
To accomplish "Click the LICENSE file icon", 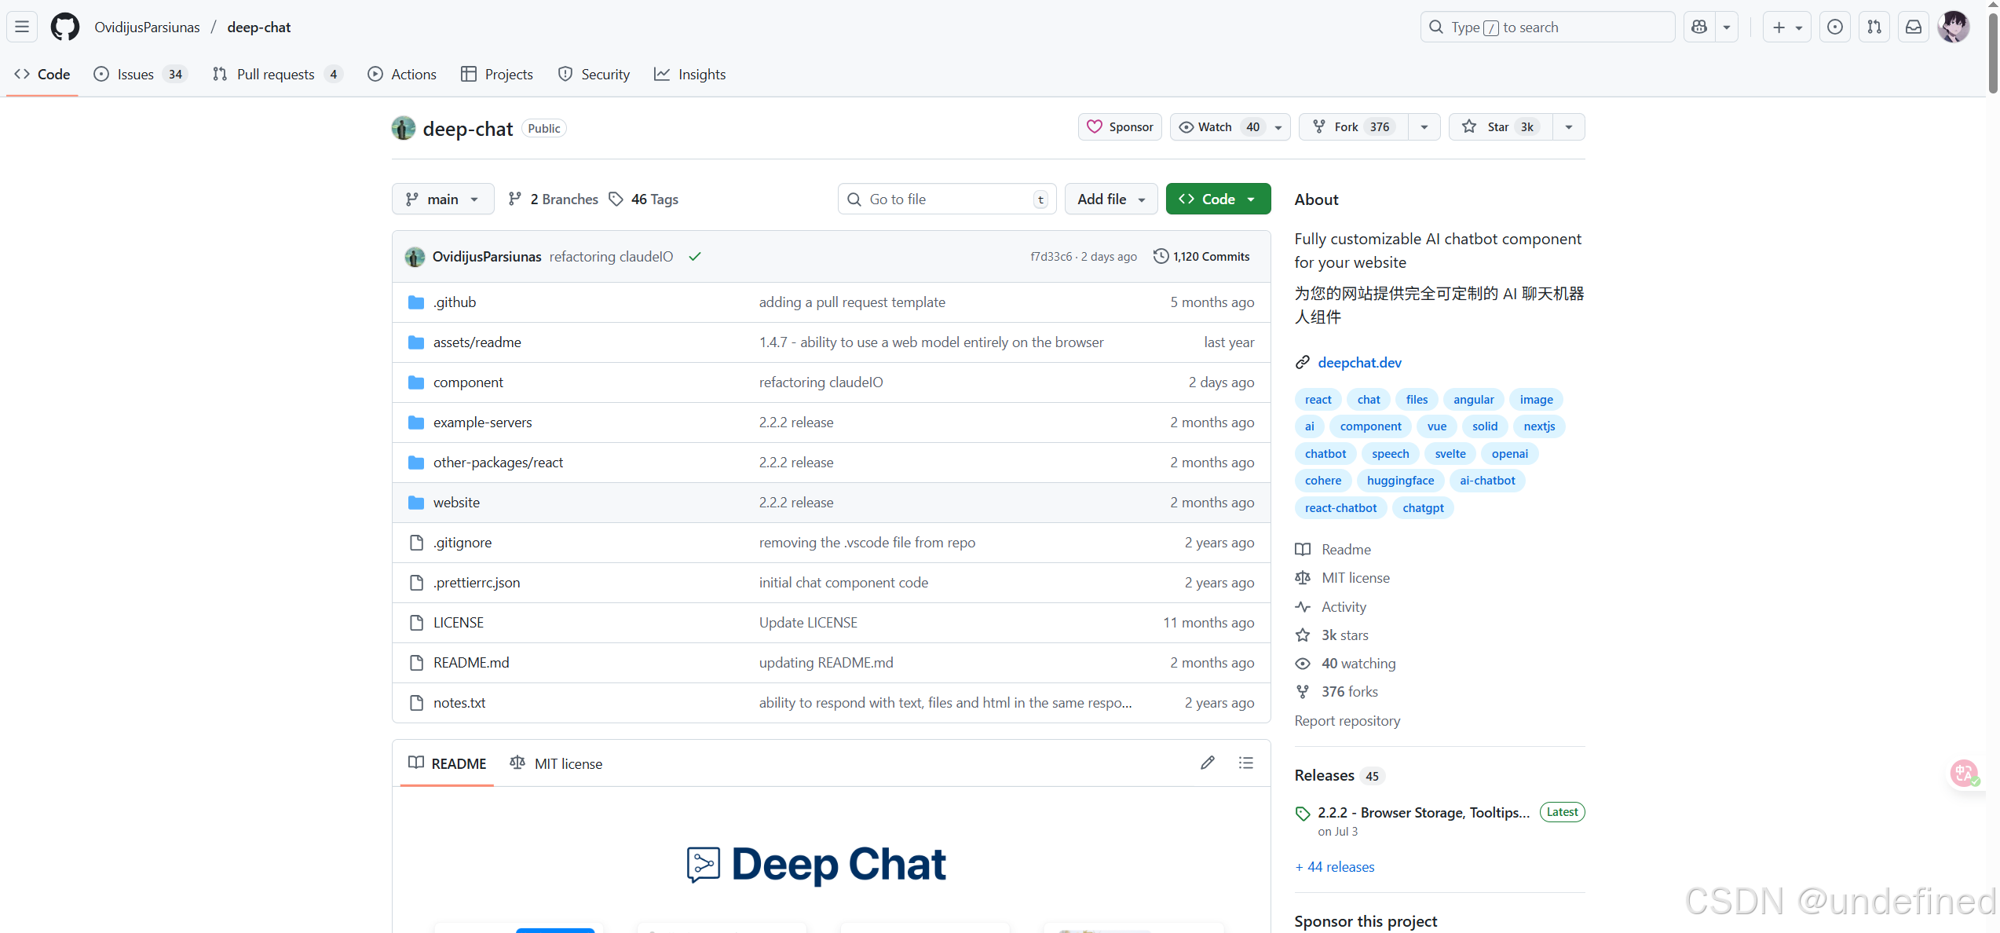I will pos(416,623).
